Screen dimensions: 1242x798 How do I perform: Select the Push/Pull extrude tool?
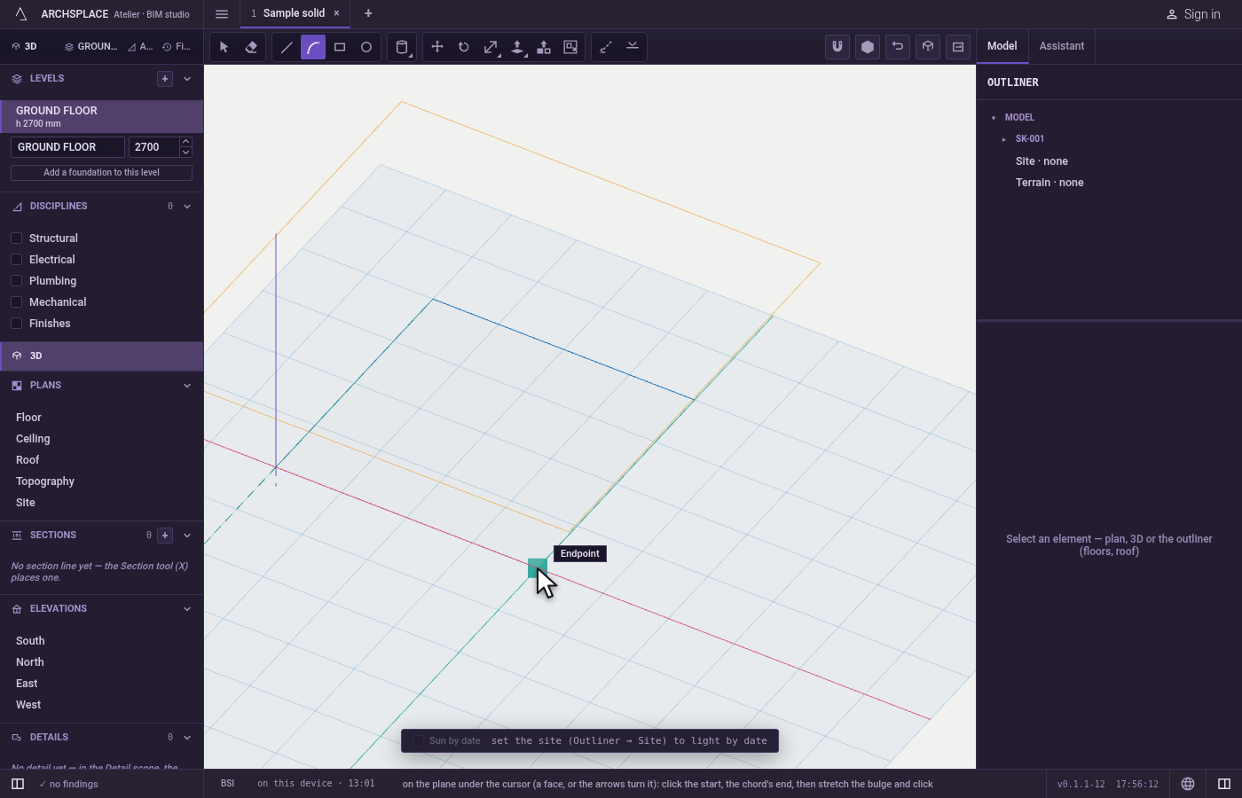517,47
